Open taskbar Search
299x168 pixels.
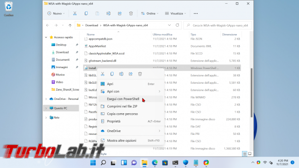(x=103, y=162)
